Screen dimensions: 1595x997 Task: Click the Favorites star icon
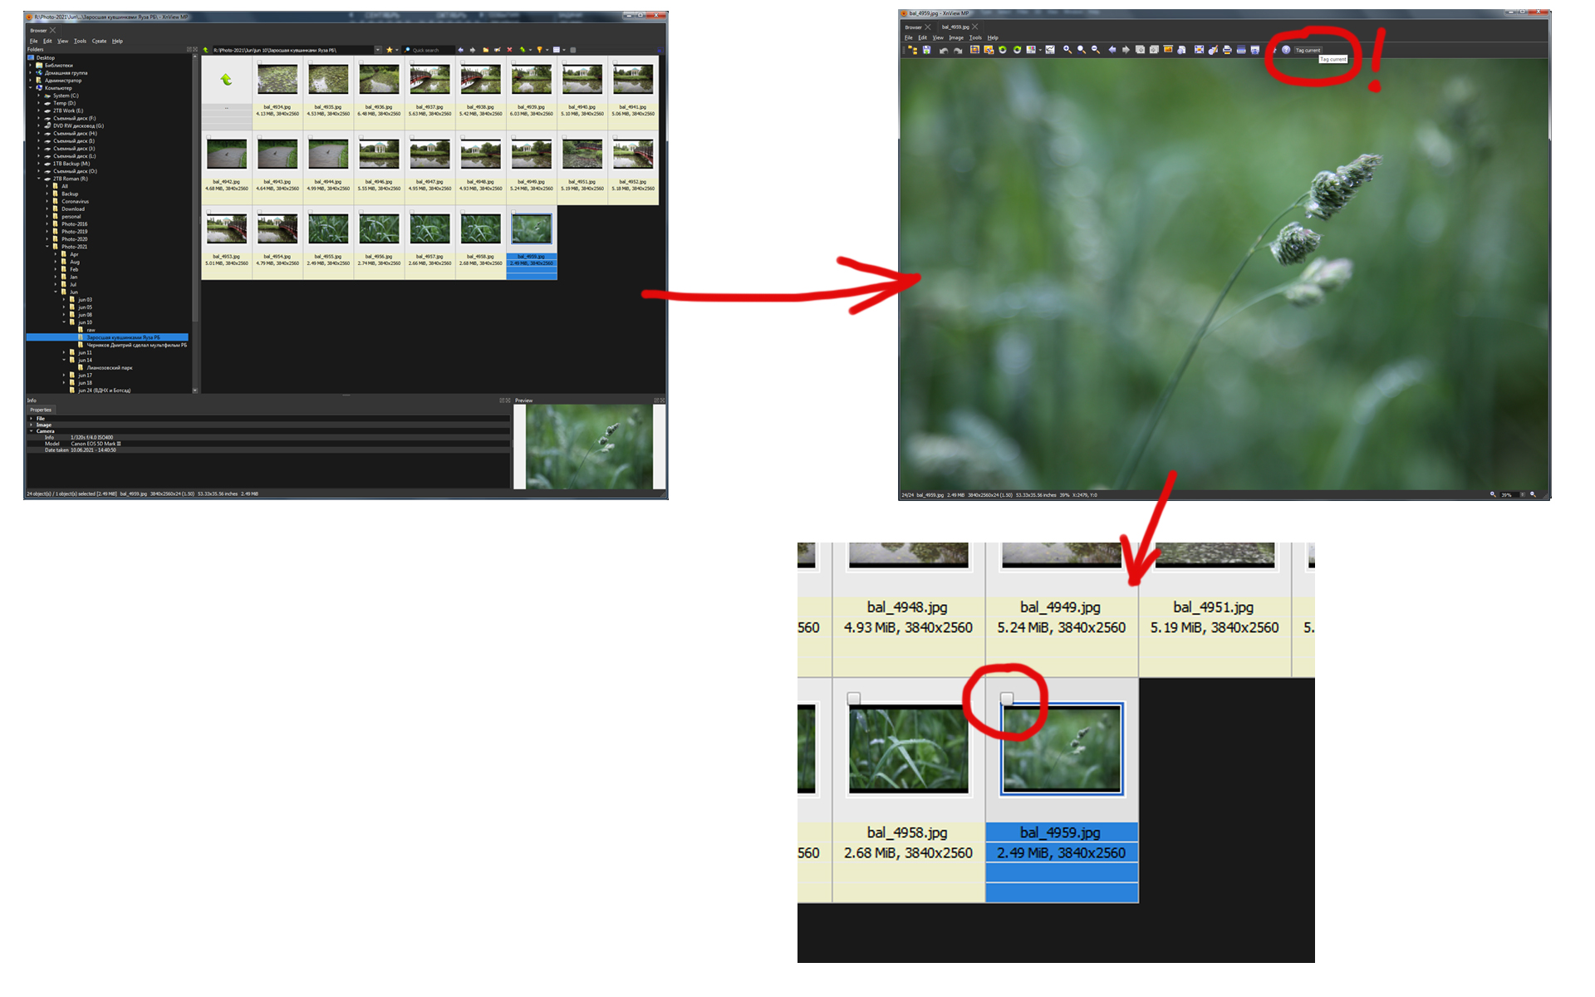pyautogui.click(x=389, y=50)
